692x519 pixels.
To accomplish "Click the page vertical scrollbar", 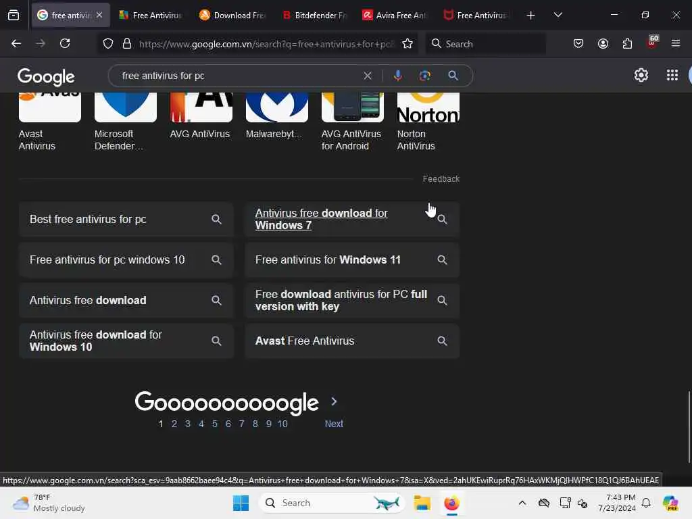I will tap(689, 426).
